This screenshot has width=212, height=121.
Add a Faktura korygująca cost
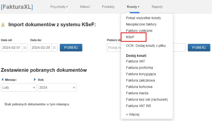(x=141, y=74)
